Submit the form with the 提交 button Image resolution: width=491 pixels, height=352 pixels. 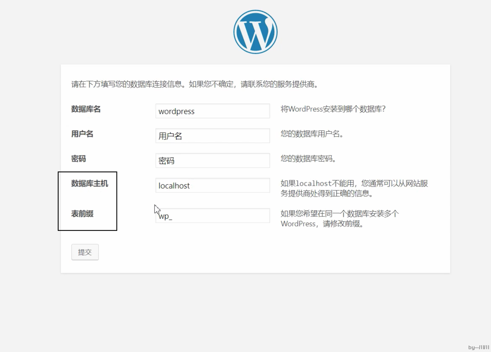[85, 252]
